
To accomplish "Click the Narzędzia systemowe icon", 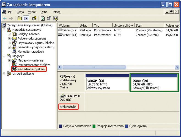I will [9, 30].
